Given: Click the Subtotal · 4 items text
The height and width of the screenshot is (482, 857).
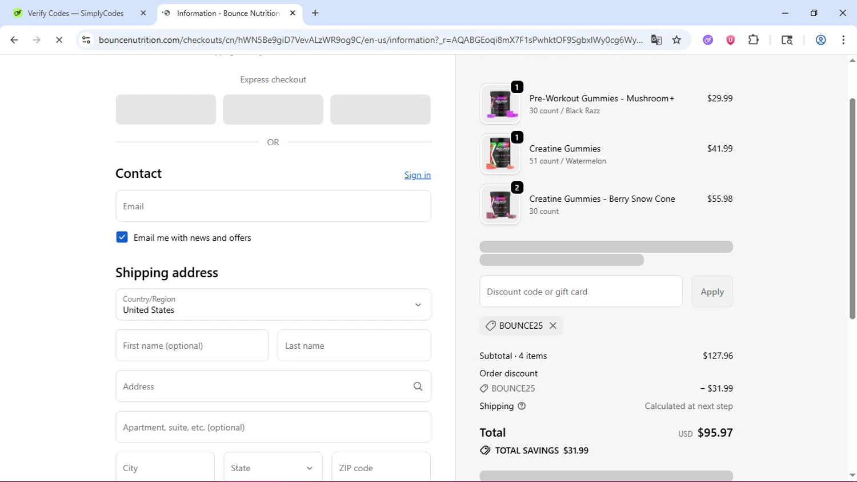Looking at the screenshot, I should pos(513,356).
